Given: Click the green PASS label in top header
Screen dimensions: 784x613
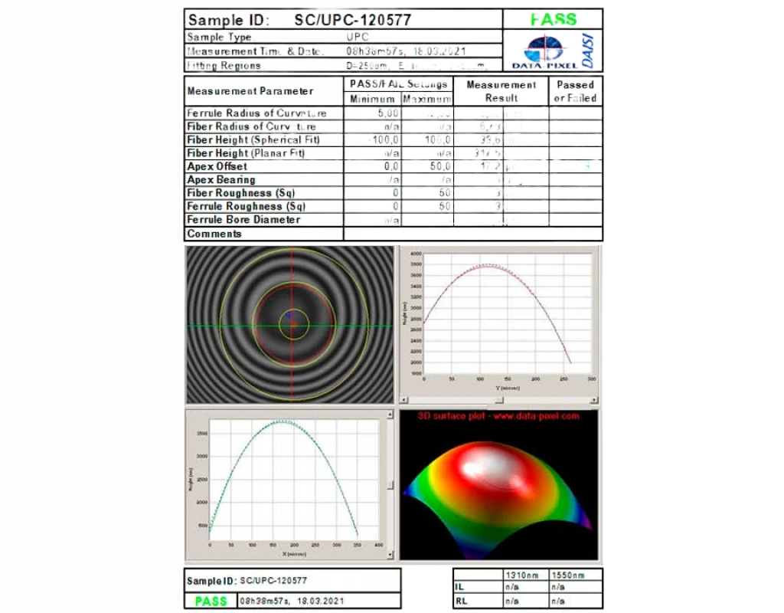Looking at the screenshot, I should (553, 19).
